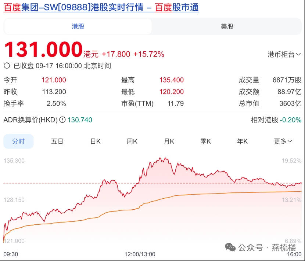
Task: Show the 季K candlestick chart
Action: pos(205,141)
